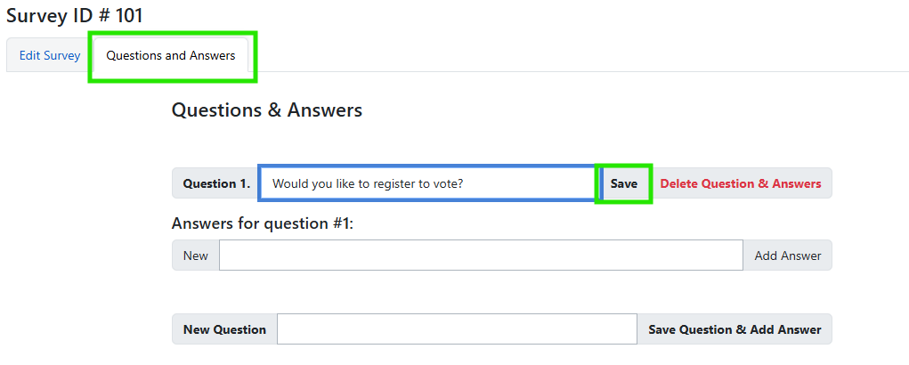Click the New answer input field

coord(481,255)
